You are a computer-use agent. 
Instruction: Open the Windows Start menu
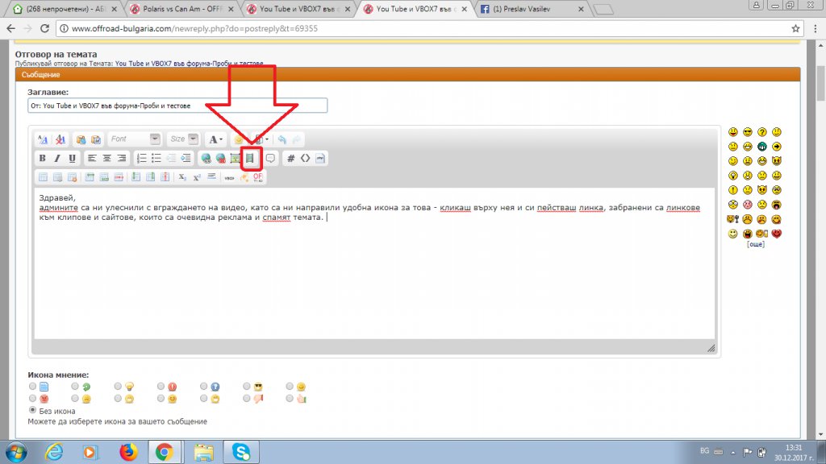[16, 452]
